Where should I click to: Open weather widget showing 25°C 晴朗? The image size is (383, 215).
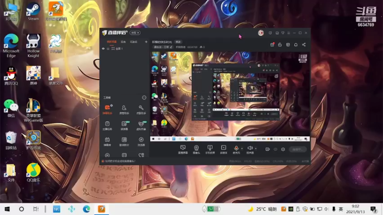pyautogui.click(x=262, y=209)
